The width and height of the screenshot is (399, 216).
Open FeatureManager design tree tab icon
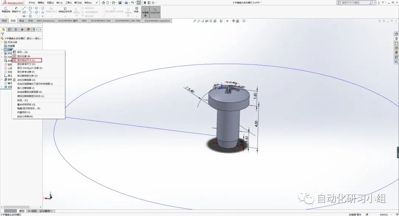(x=4, y=29)
